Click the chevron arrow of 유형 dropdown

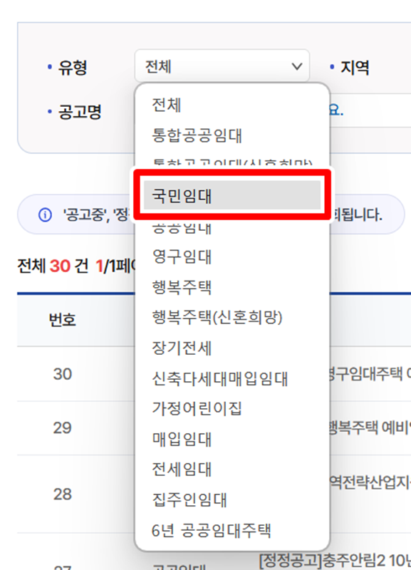coord(297,66)
